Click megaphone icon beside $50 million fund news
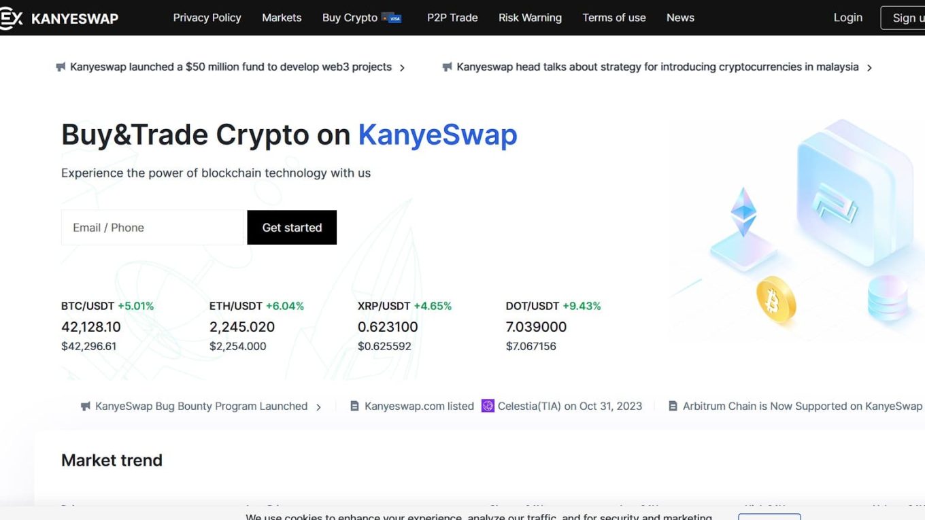Screen dimensions: 925x520 61,67
